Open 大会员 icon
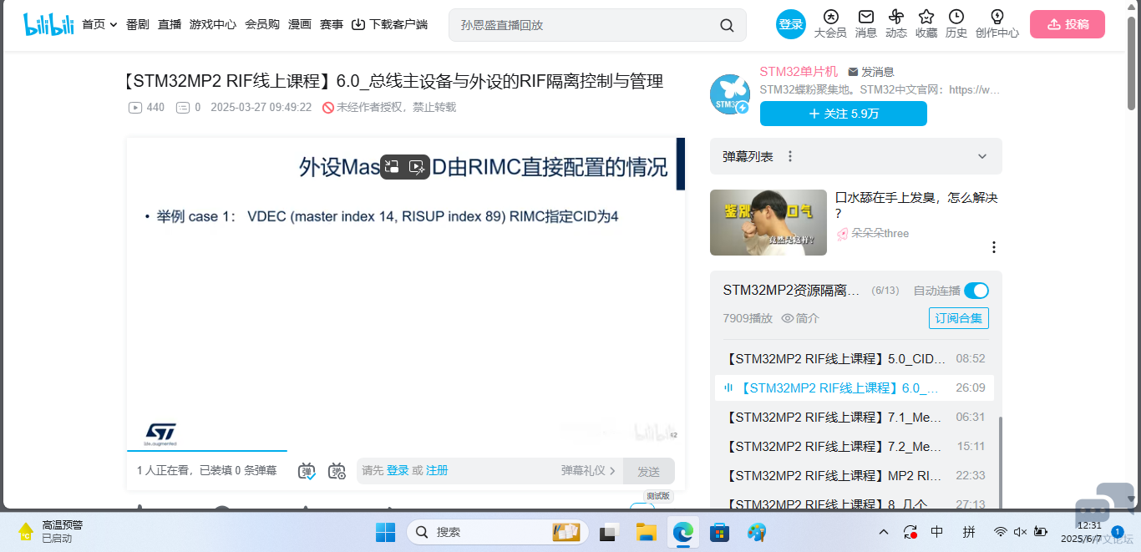 click(x=830, y=24)
